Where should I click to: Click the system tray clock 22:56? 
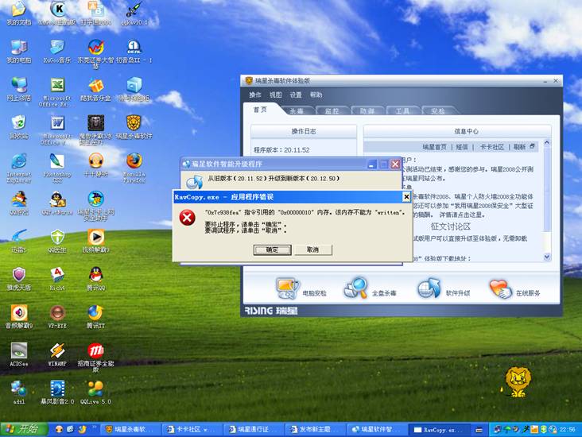point(567,430)
